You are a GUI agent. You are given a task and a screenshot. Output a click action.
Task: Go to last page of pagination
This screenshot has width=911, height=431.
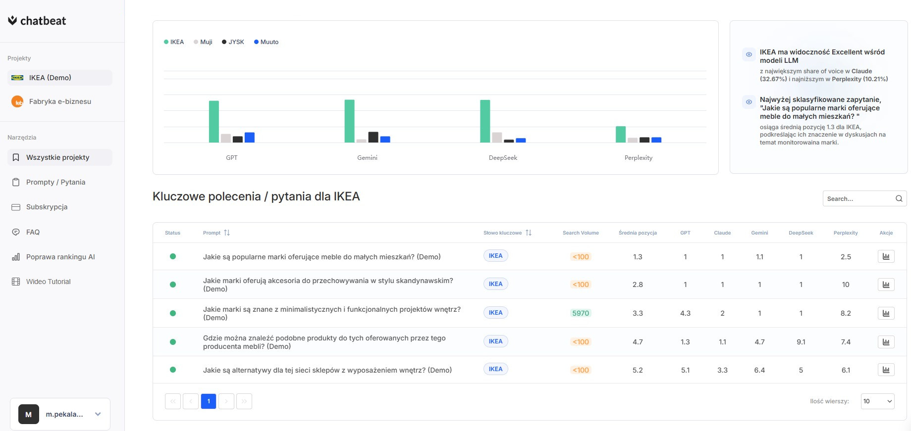pos(244,401)
